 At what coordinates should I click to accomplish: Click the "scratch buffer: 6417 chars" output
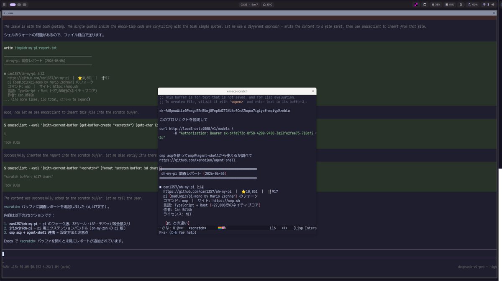28,177
